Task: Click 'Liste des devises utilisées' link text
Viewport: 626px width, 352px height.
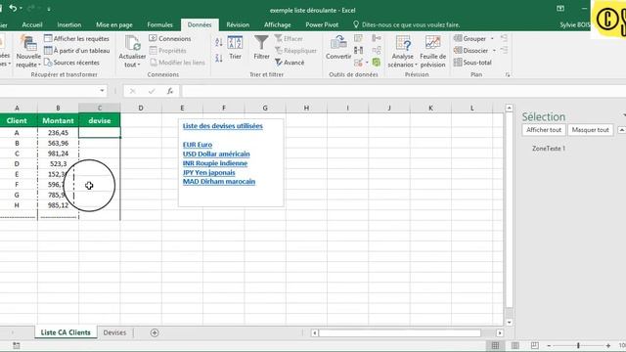Action: pyautogui.click(x=223, y=126)
